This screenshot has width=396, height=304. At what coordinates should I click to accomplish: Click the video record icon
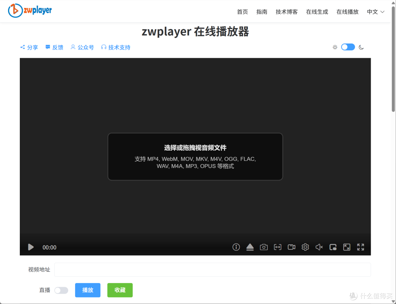tap(291, 247)
